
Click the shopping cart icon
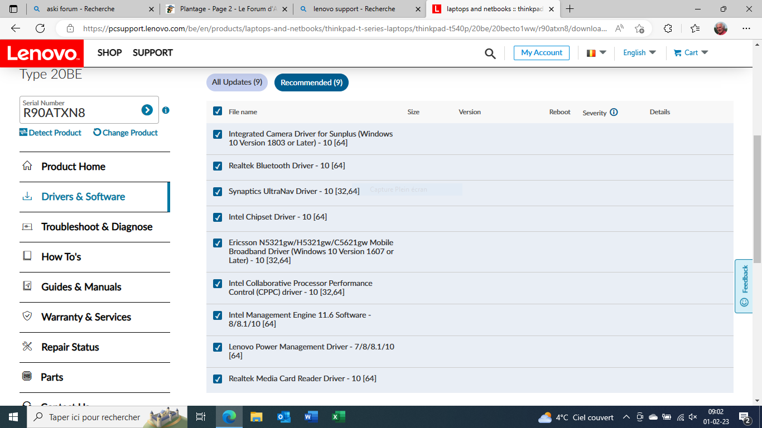point(678,53)
